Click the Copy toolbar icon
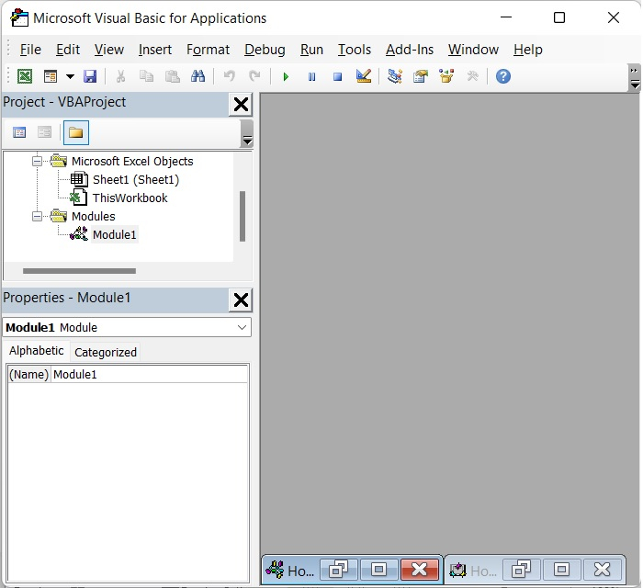Image resolution: width=643 pixels, height=588 pixels. [x=146, y=76]
